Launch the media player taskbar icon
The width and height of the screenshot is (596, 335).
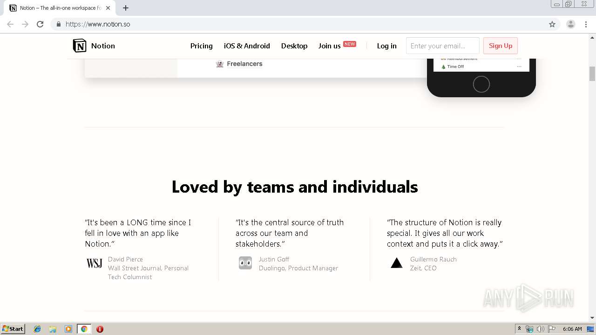click(68, 329)
